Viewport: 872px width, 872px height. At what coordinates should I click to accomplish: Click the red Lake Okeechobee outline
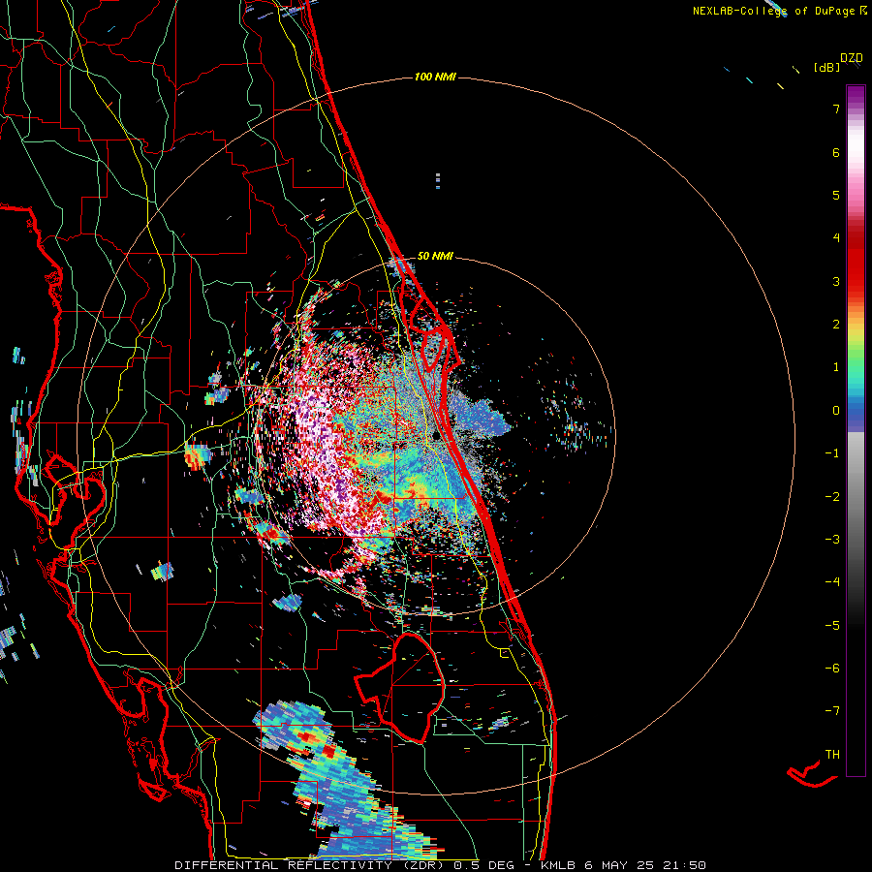399,688
